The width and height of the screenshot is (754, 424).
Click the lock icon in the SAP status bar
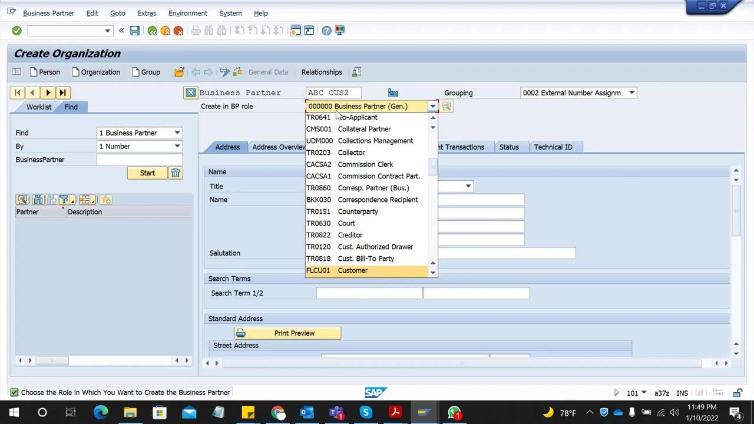(738, 393)
